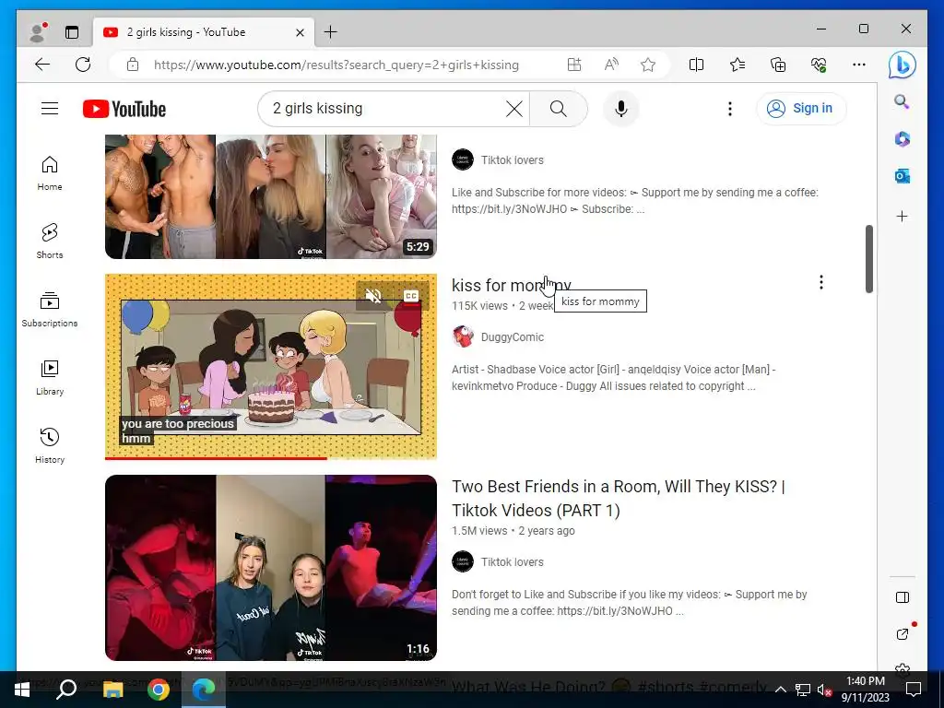Seek along the preview red progress bar

271,458
